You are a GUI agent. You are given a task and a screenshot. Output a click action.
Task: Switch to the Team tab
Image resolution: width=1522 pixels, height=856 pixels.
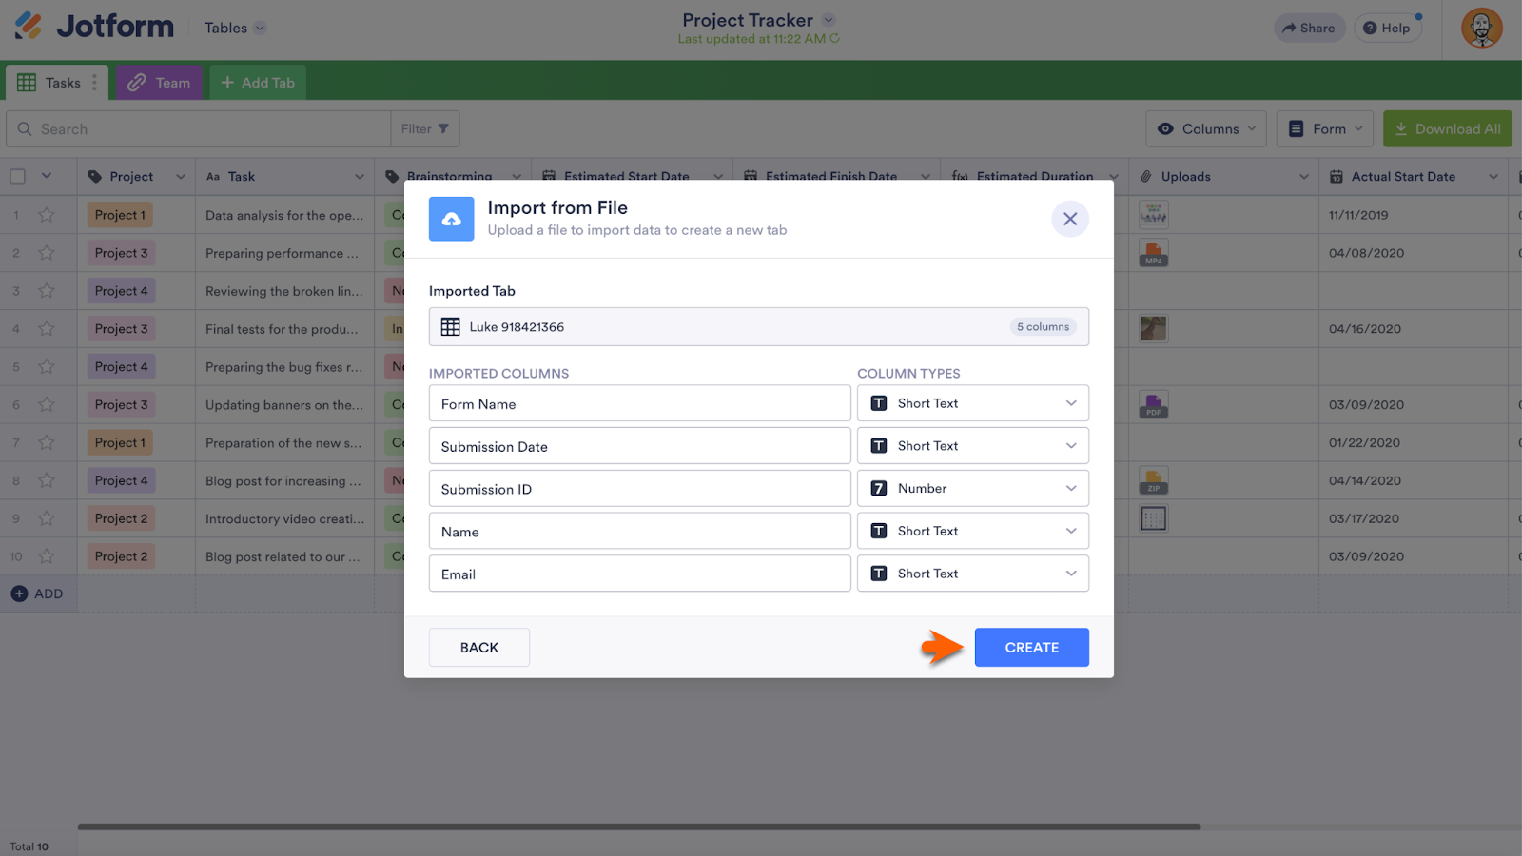pos(159,83)
